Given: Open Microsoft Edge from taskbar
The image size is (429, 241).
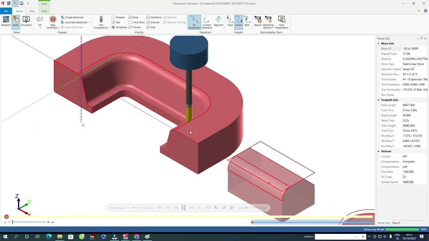Looking at the screenshot, I should (x=49, y=237).
